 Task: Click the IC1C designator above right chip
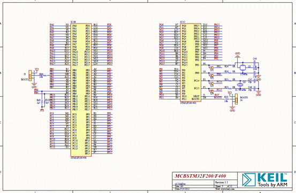[183, 22]
